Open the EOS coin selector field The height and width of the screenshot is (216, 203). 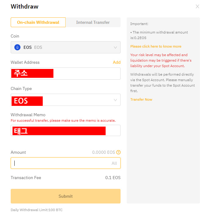click(x=66, y=47)
